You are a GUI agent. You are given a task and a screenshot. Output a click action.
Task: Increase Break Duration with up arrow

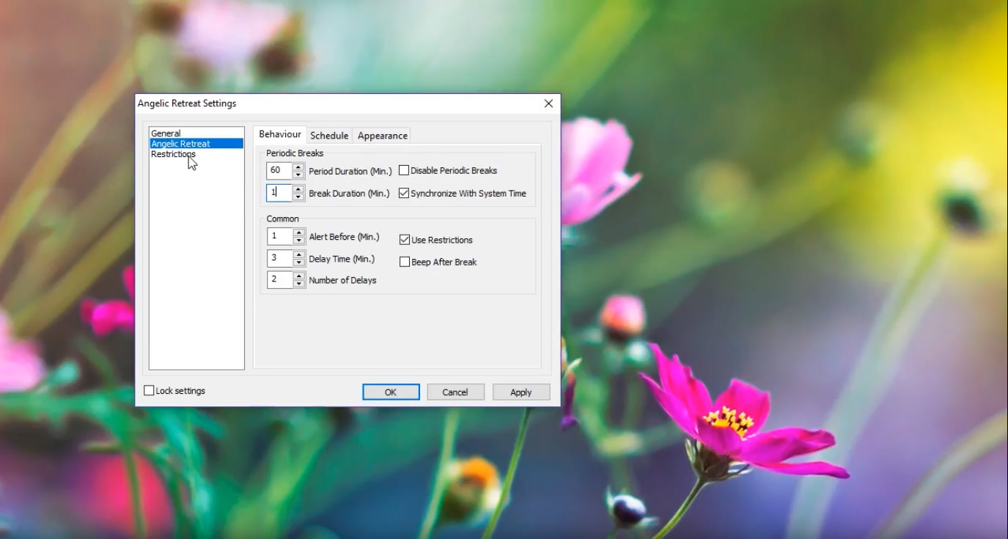(298, 188)
